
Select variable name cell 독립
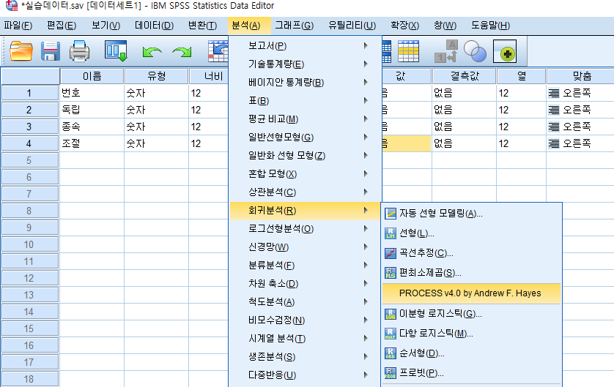[x=92, y=110]
